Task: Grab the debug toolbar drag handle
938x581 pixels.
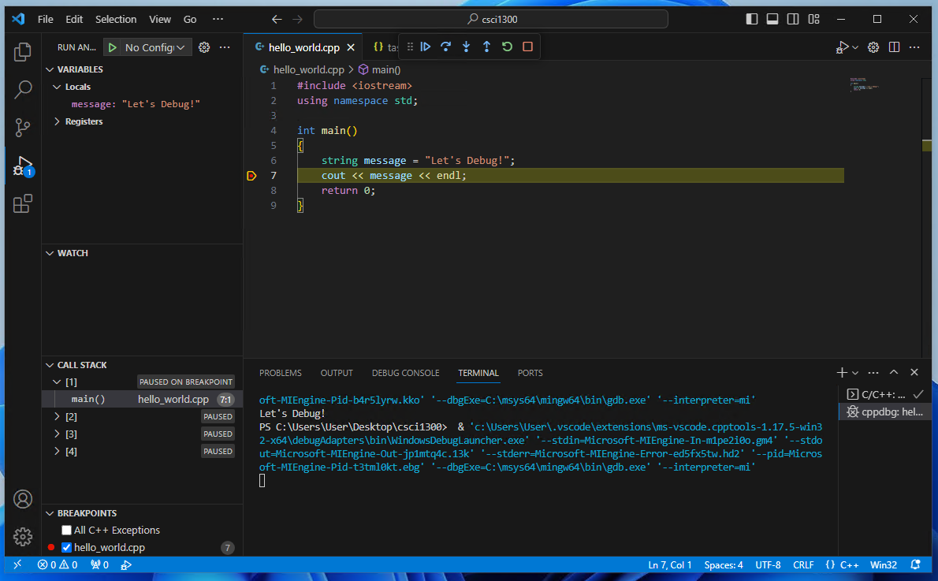Action: pyautogui.click(x=410, y=47)
